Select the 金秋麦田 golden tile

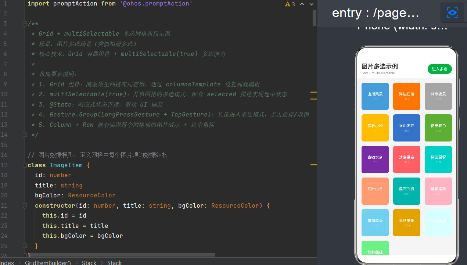(x=407, y=223)
